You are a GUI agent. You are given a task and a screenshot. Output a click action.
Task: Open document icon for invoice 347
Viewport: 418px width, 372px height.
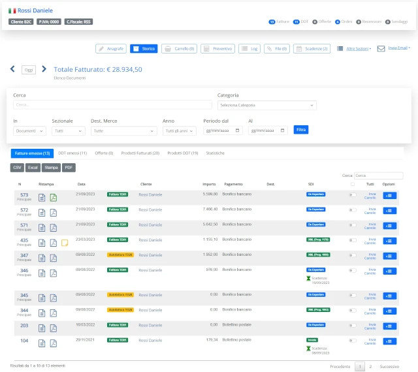[42, 258]
